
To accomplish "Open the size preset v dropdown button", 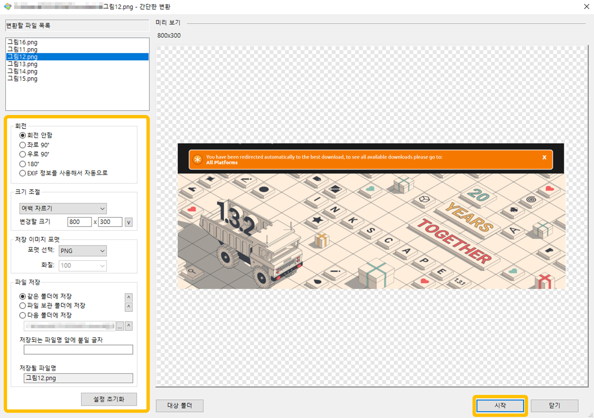I will (129, 222).
